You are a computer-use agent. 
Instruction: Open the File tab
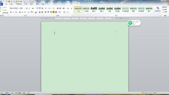point(1,4)
